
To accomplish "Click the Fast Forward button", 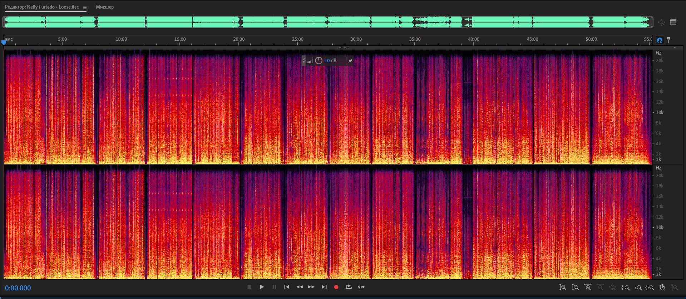I will click(x=311, y=287).
